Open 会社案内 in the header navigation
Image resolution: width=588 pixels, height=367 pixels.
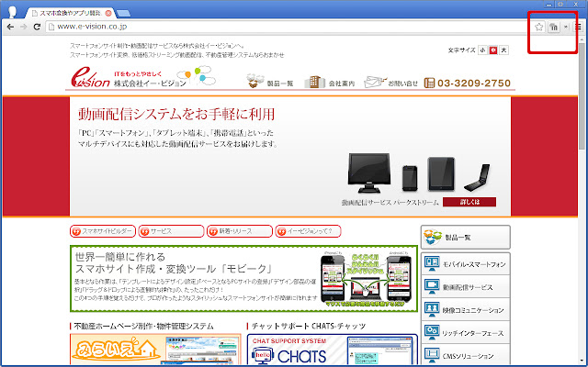(x=342, y=83)
